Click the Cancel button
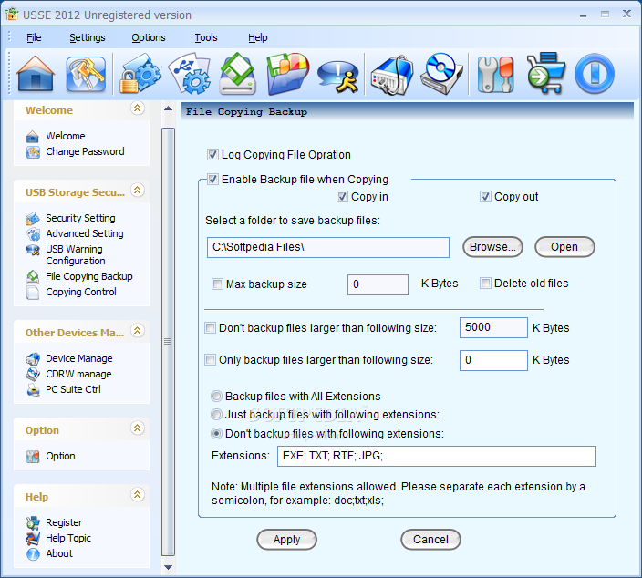 [x=430, y=540]
